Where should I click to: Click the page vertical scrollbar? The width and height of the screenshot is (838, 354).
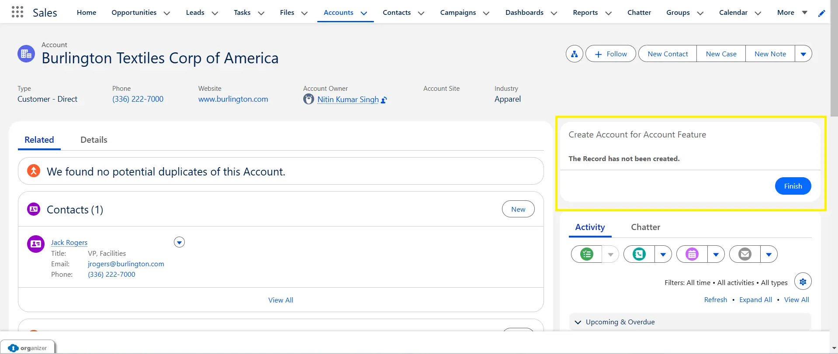tap(834, 58)
